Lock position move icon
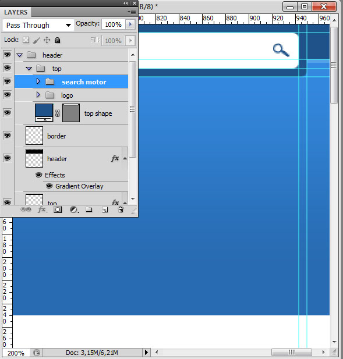The height and width of the screenshot is (359, 343). coord(47,40)
